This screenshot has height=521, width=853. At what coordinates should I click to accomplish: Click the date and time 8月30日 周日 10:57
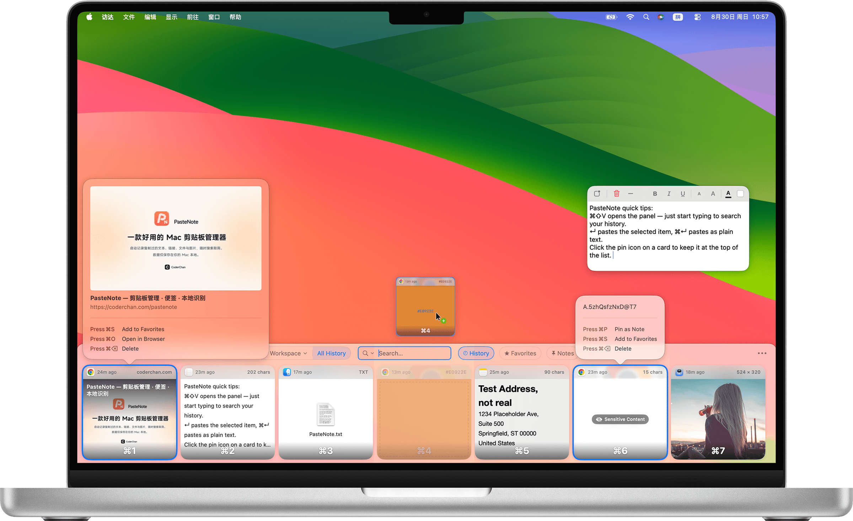tap(740, 17)
